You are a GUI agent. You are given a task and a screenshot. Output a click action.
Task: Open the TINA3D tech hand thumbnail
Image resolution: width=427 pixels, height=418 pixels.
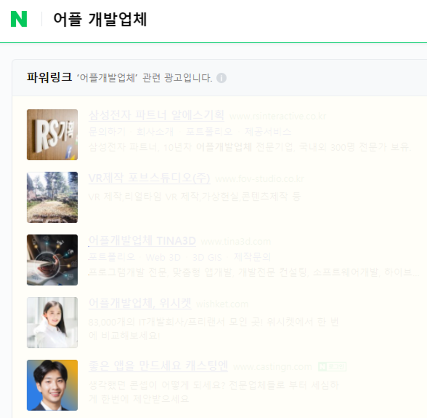[52, 260]
